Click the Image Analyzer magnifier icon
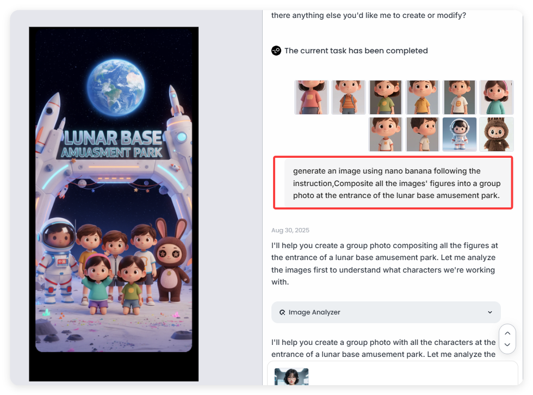 282,312
